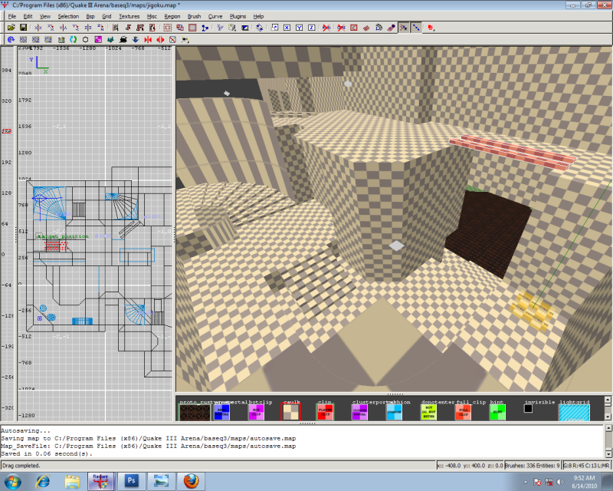The image size is (613, 491).
Task: Click the blue downward arrow icon
Action: pos(136,40)
